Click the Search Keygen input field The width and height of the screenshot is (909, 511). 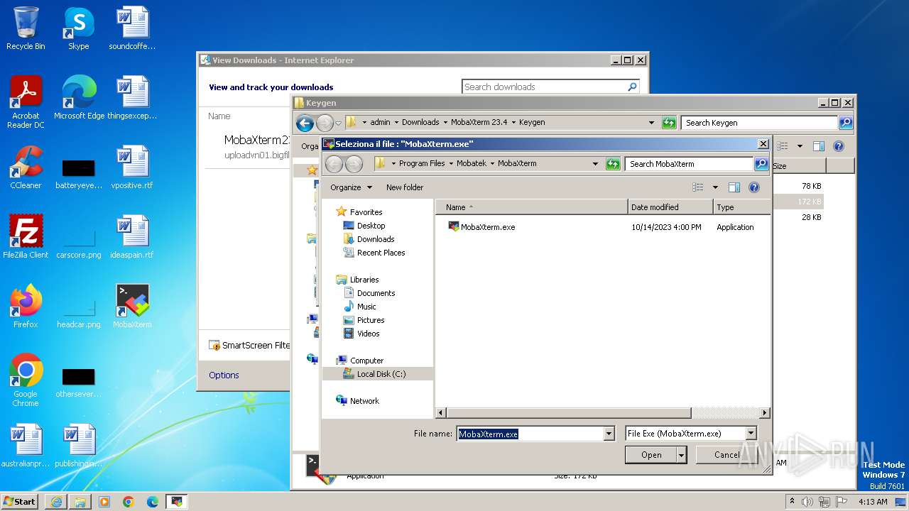[x=759, y=123]
